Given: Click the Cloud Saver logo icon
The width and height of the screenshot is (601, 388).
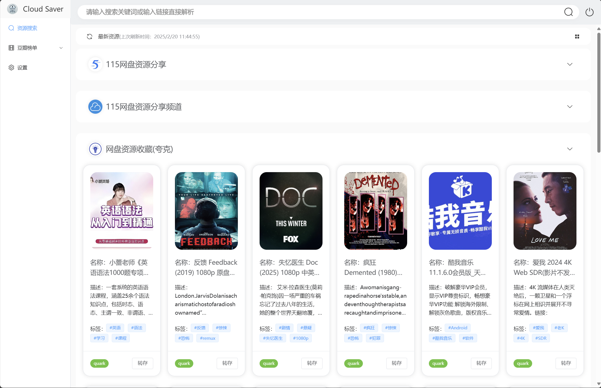Looking at the screenshot, I should pos(12,9).
